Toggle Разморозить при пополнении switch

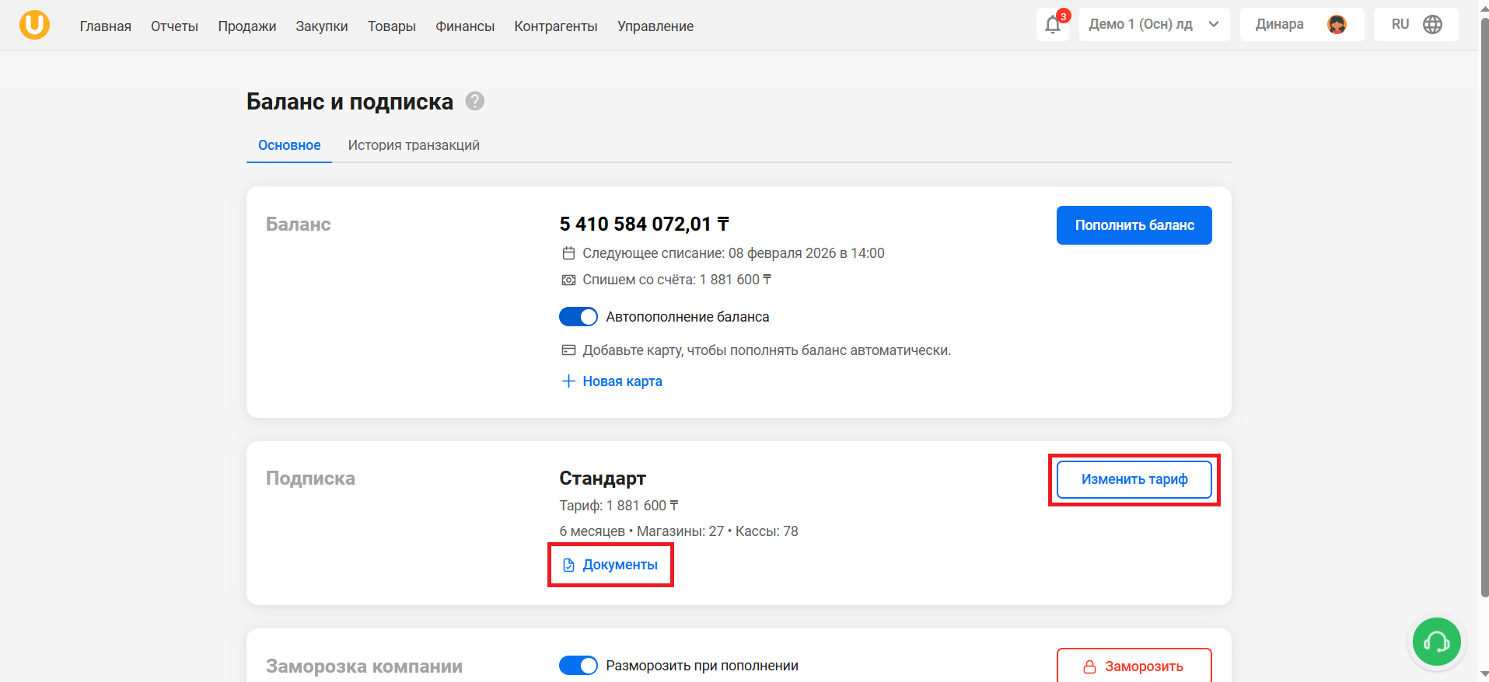578,666
